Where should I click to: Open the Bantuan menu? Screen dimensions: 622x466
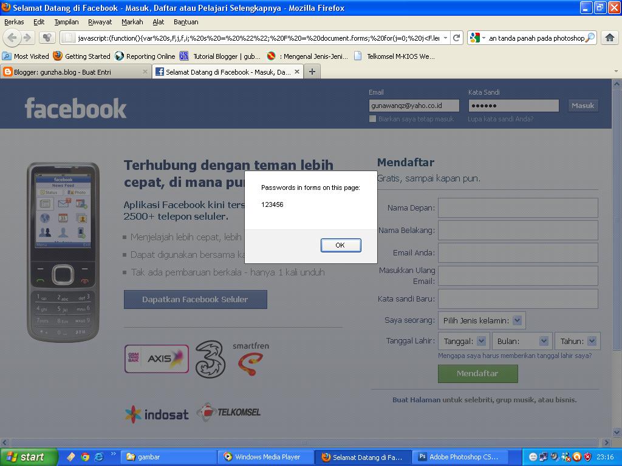point(186,22)
